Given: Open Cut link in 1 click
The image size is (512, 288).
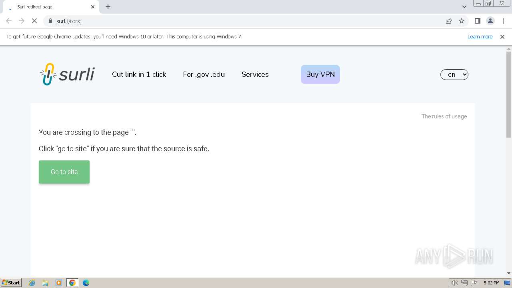Looking at the screenshot, I should pyautogui.click(x=139, y=74).
